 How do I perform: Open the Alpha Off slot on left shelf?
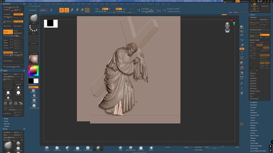point(34,40)
